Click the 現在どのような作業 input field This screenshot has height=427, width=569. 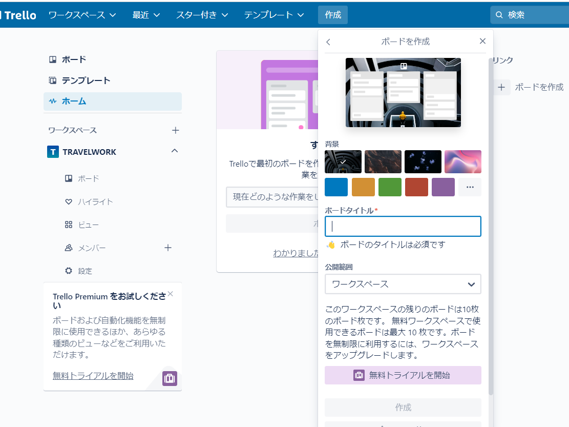(272, 197)
